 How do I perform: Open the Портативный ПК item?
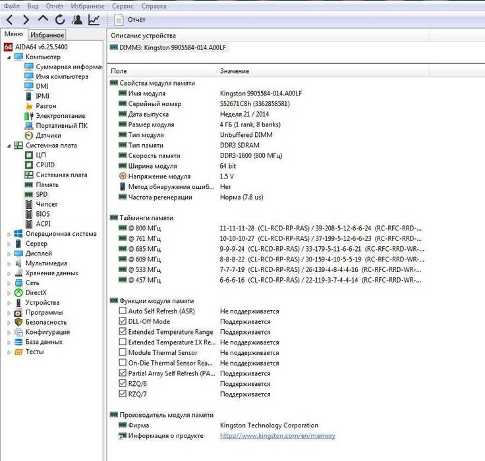pyautogui.click(x=61, y=126)
